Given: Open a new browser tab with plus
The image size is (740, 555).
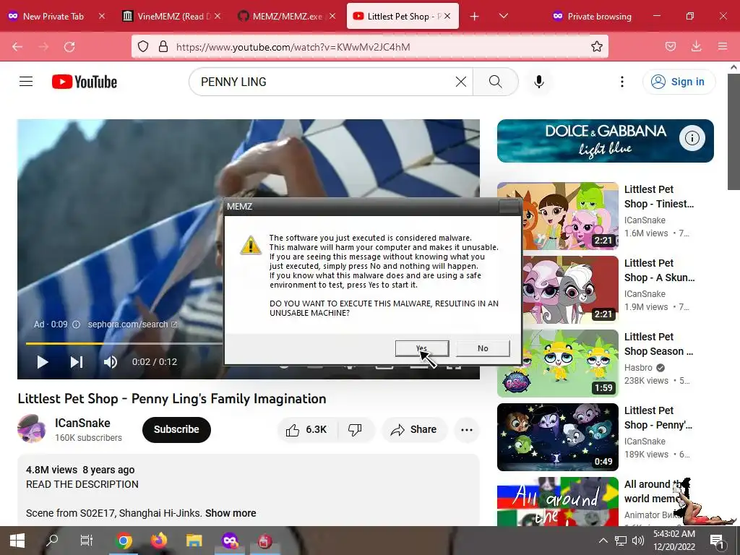Looking at the screenshot, I should pos(474,16).
